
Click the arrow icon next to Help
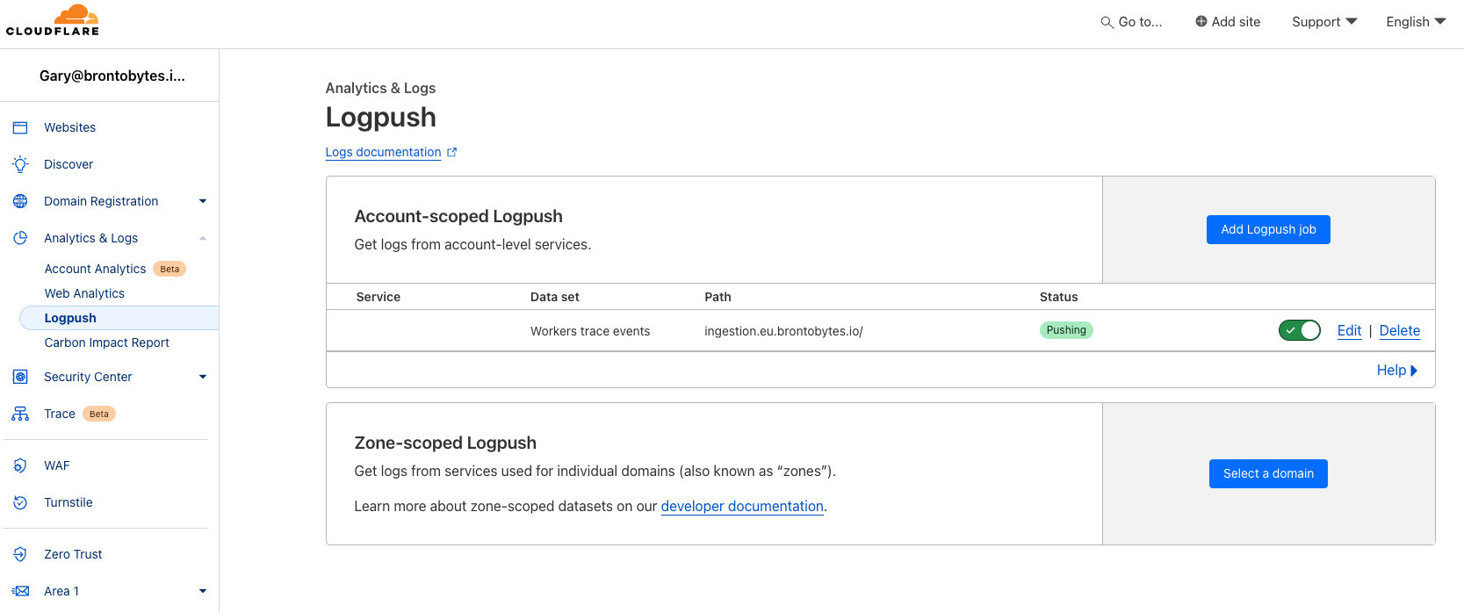[1414, 371]
